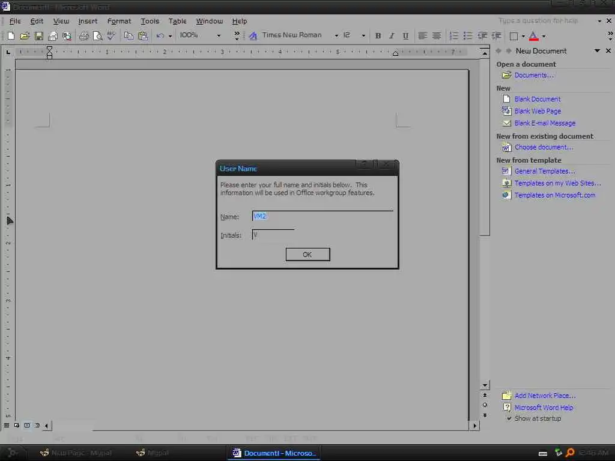Toggle Italic formatting
This screenshot has height=461, width=615.
[x=392, y=36]
